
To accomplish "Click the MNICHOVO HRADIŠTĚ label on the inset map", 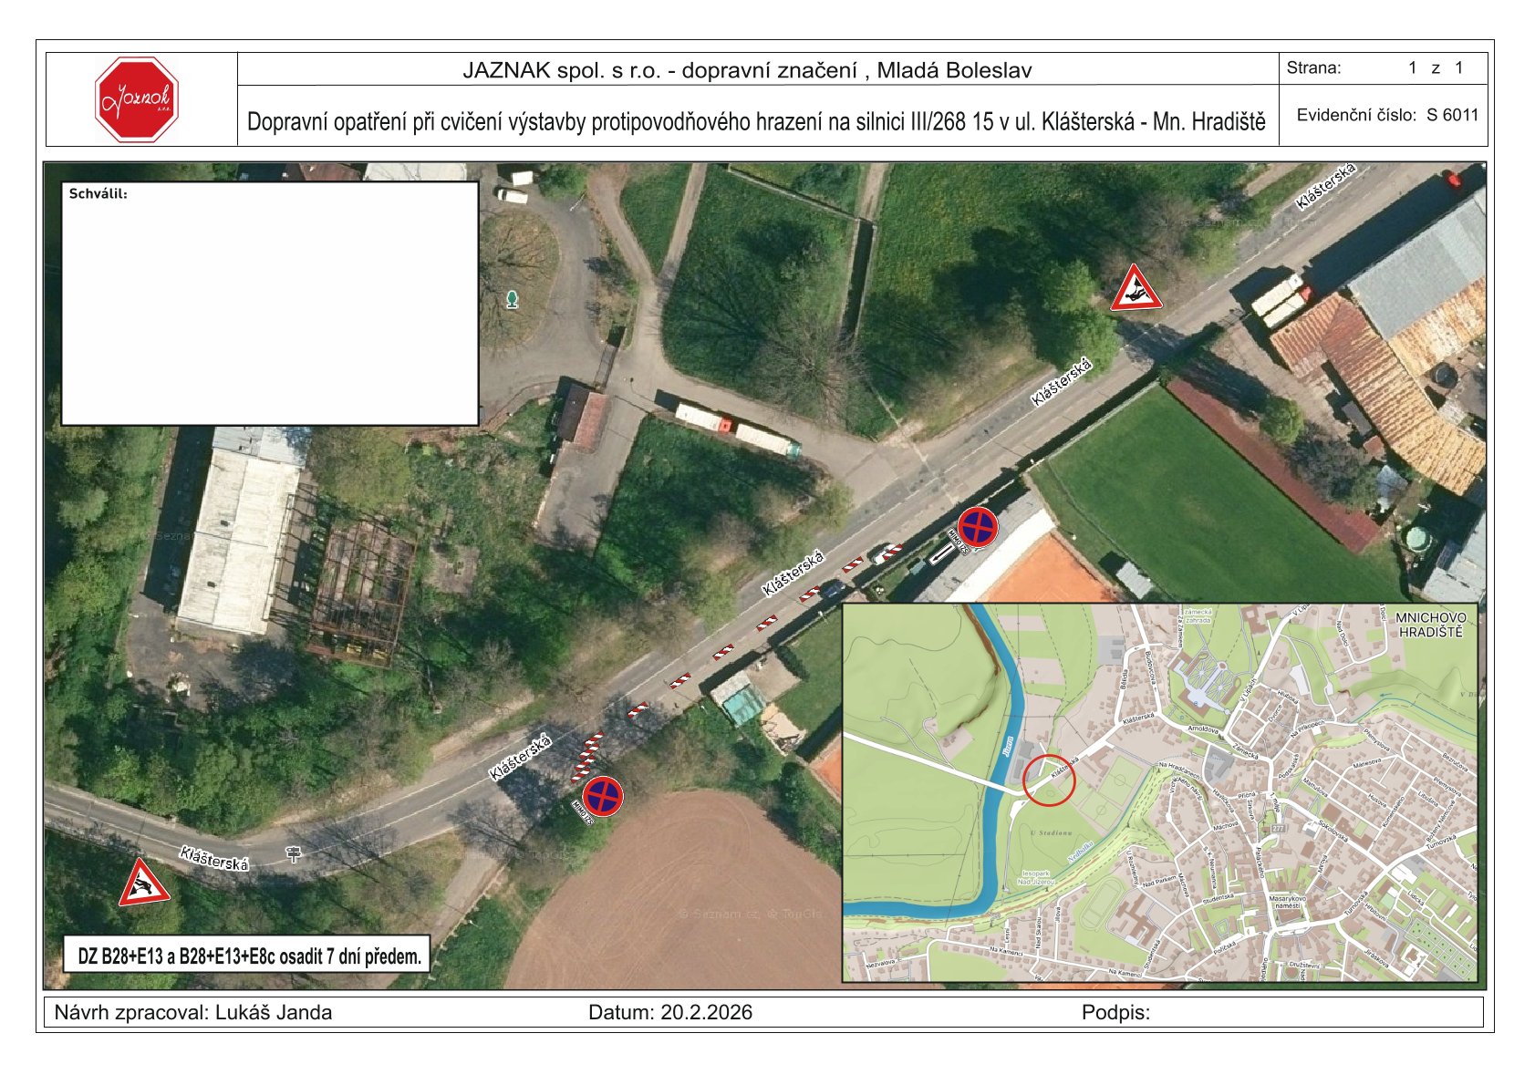I will [x=1429, y=625].
